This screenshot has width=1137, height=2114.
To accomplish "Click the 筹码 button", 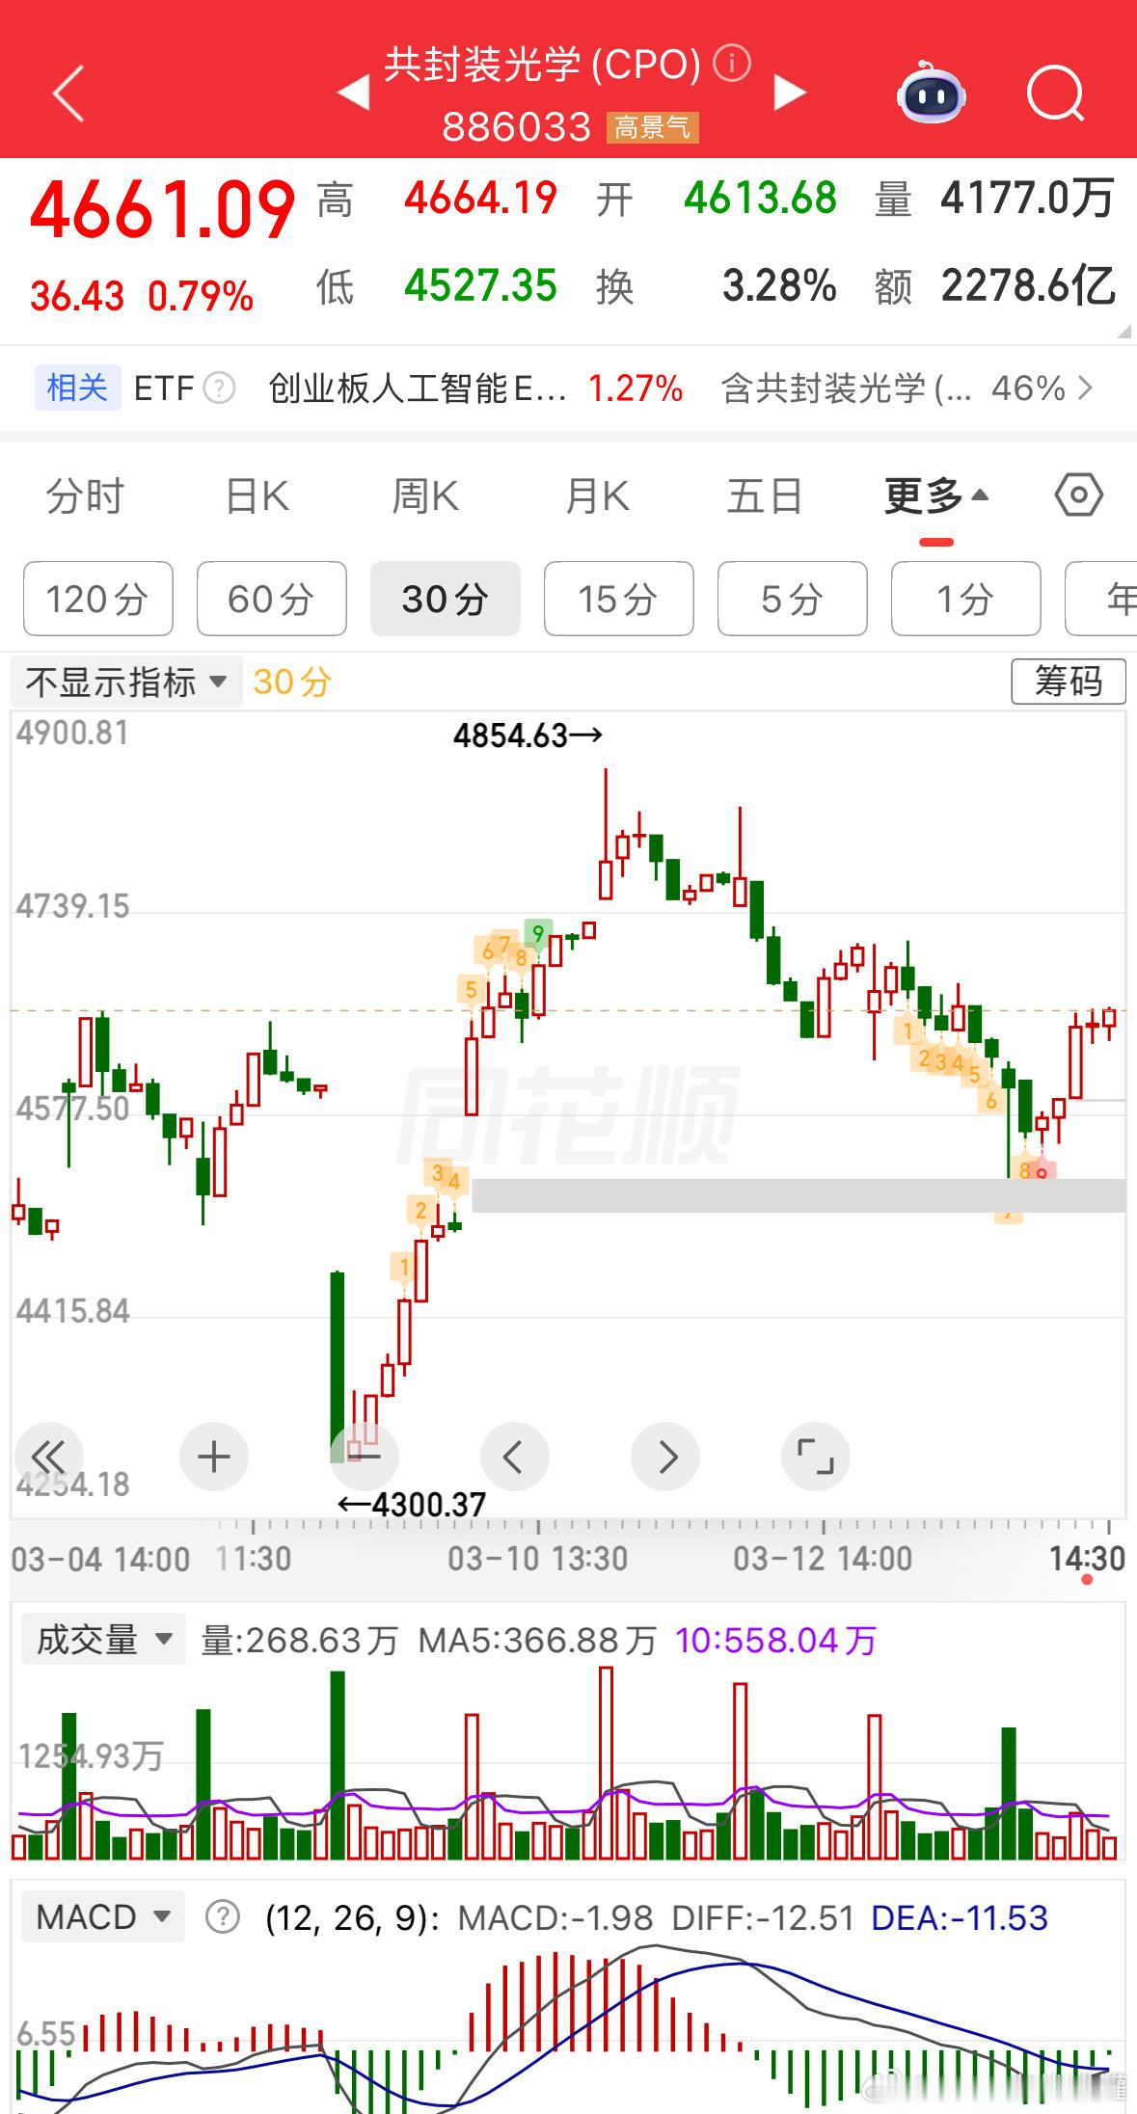I will point(1069,681).
